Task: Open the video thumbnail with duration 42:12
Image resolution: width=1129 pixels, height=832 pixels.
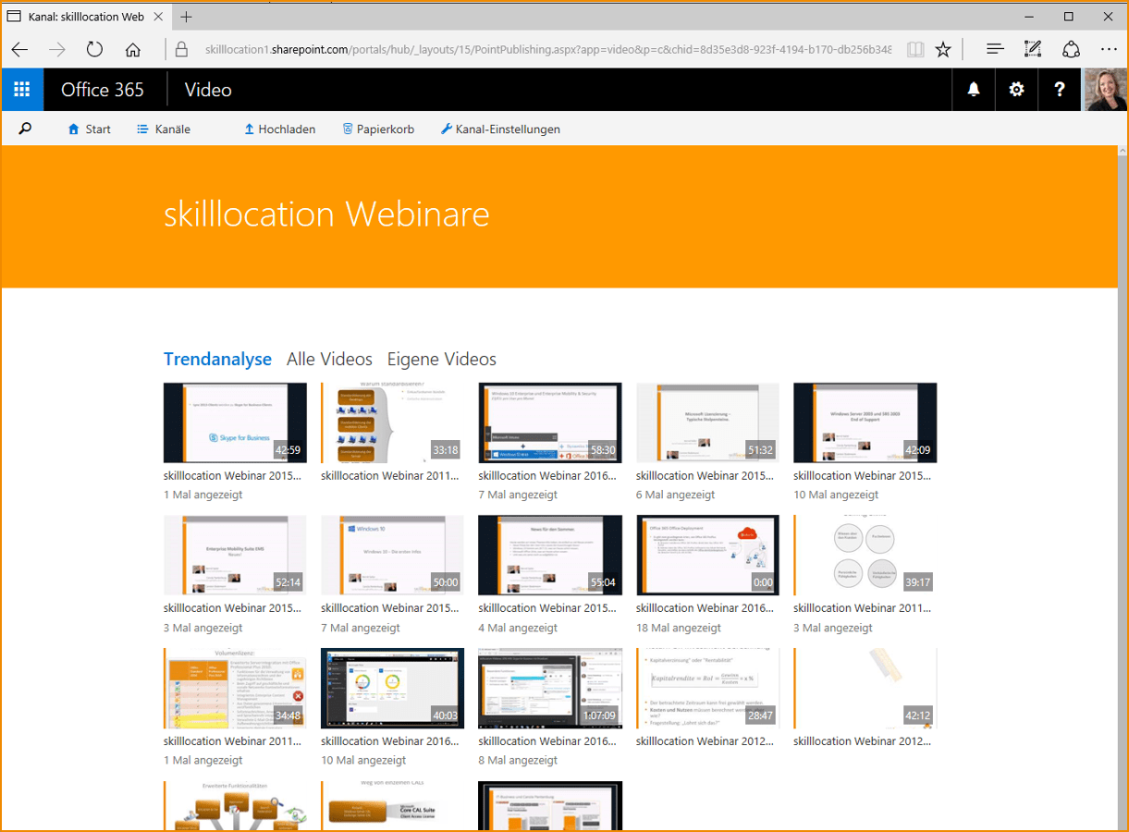Action: pyautogui.click(x=865, y=688)
